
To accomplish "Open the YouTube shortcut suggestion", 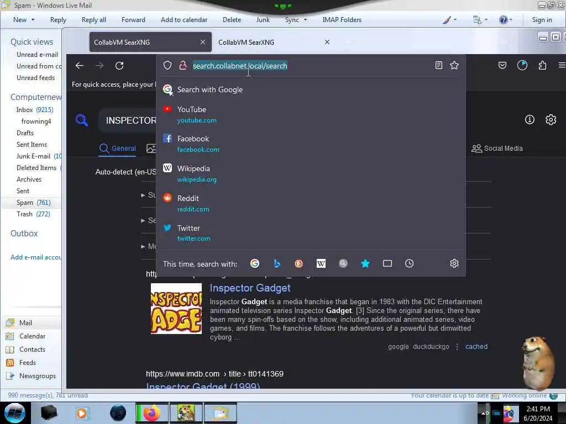I will pos(311,114).
